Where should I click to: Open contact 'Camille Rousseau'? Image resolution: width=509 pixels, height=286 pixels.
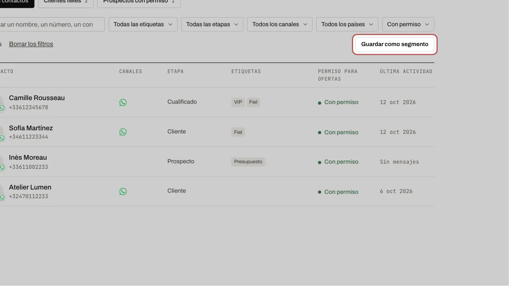(37, 98)
